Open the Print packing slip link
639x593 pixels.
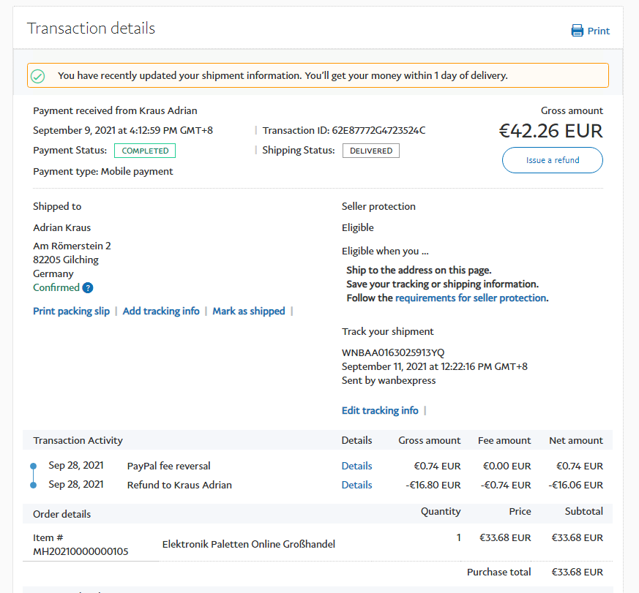point(71,311)
